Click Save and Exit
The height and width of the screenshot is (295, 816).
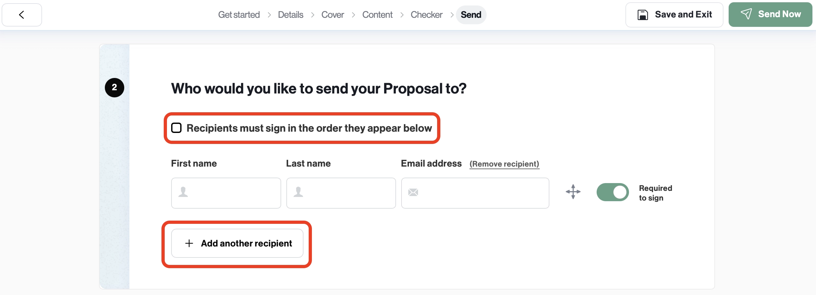tap(674, 14)
